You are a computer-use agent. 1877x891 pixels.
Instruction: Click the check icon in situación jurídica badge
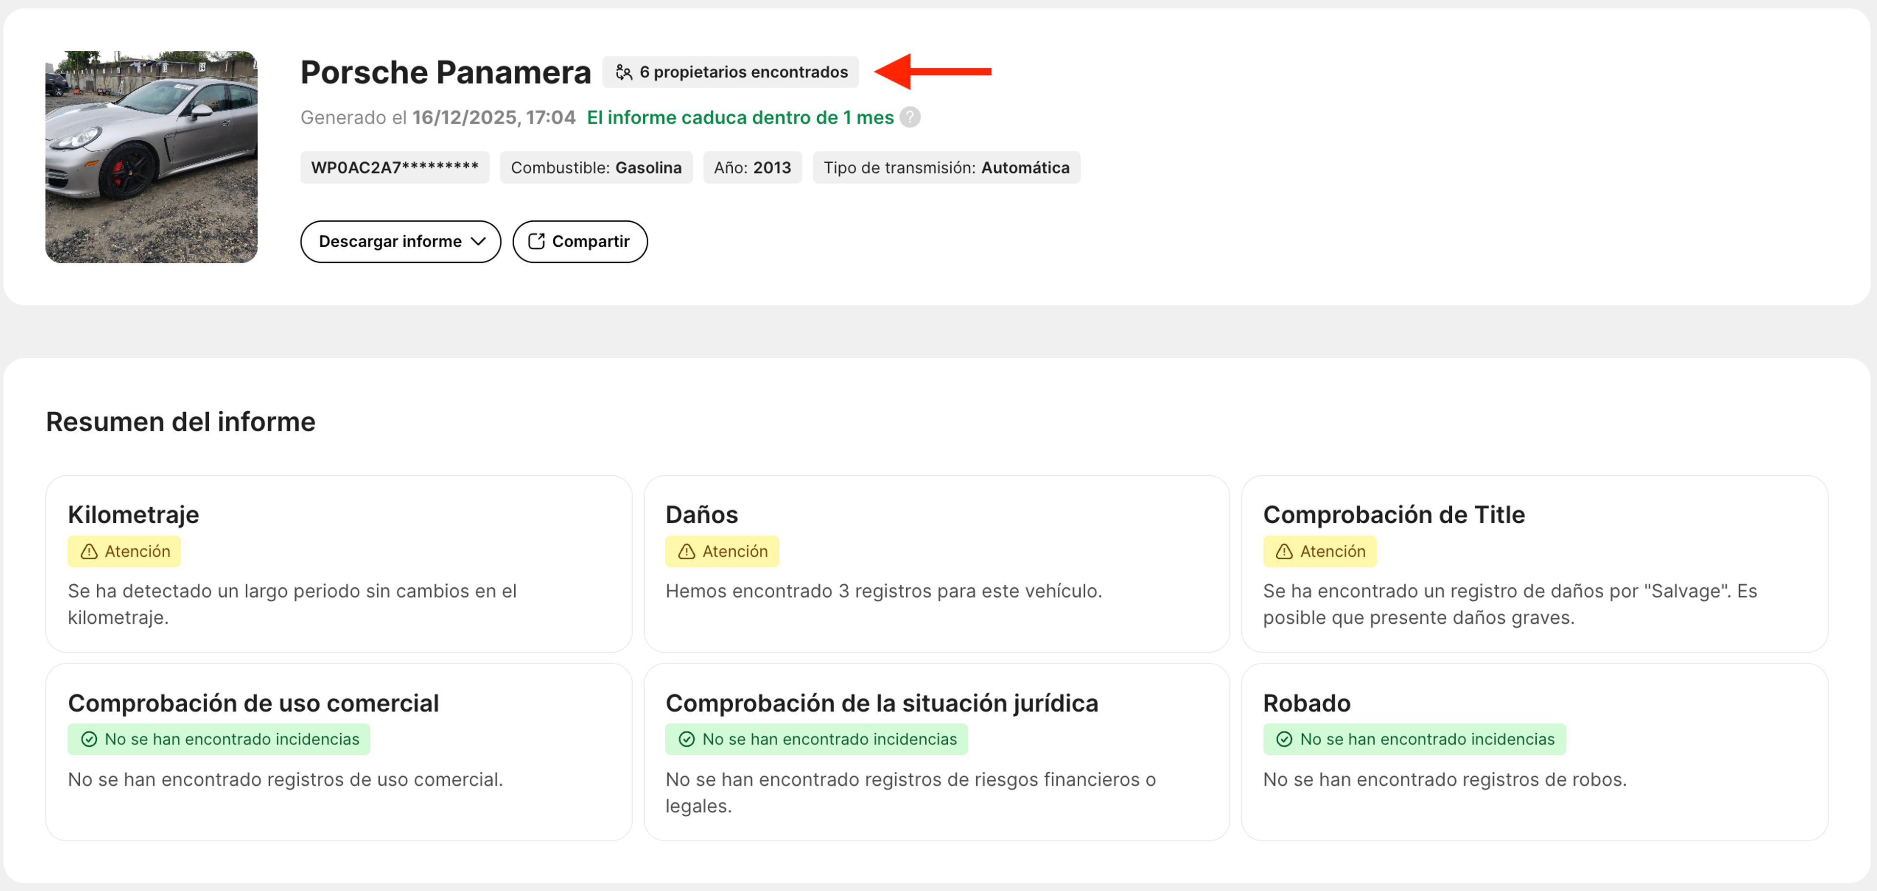pyautogui.click(x=686, y=740)
